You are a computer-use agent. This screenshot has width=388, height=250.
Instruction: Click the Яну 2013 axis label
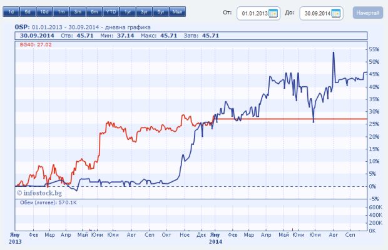(x=15, y=238)
